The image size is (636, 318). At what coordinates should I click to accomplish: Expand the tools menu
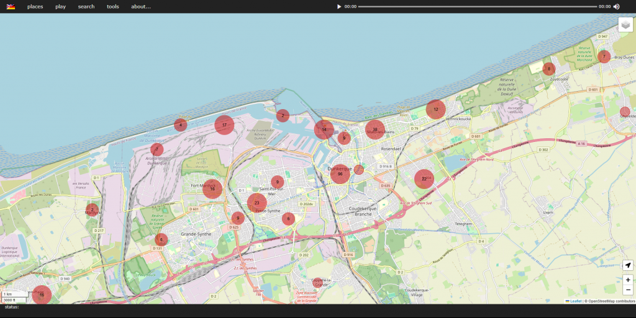click(112, 7)
